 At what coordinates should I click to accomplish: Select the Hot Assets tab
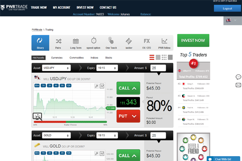pos(38,58)
